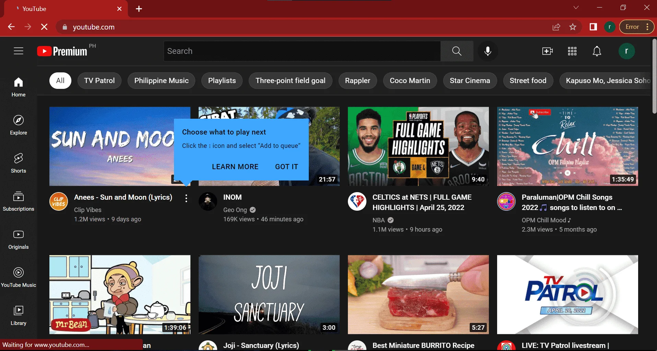Image resolution: width=657 pixels, height=351 pixels.
Task: Open more options for Anees Sun and Moon video
Action: click(x=186, y=198)
